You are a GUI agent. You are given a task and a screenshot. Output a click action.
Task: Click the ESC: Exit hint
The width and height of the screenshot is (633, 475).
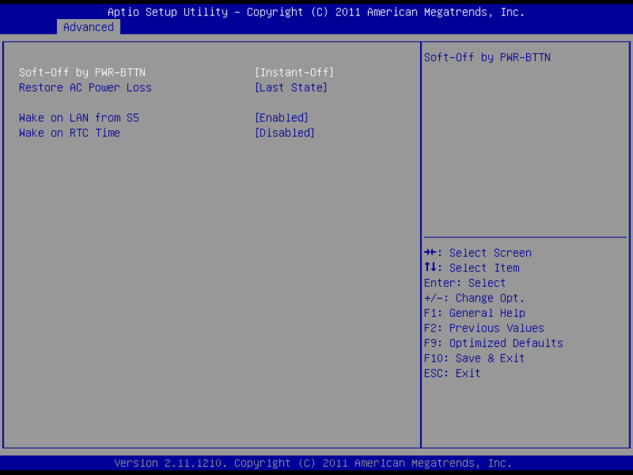(x=452, y=373)
